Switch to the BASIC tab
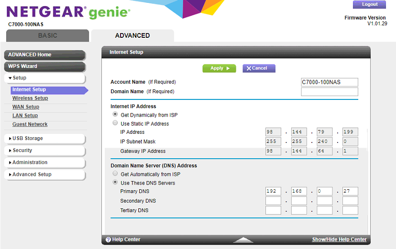The height and width of the screenshot is (249, 396). pyautogui.click(x=47, y=36)
